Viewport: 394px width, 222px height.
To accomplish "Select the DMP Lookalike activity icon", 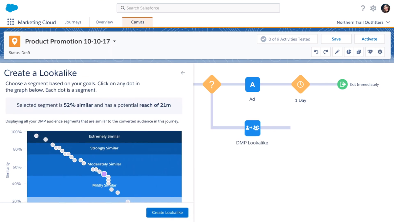I will coord(252,128).
